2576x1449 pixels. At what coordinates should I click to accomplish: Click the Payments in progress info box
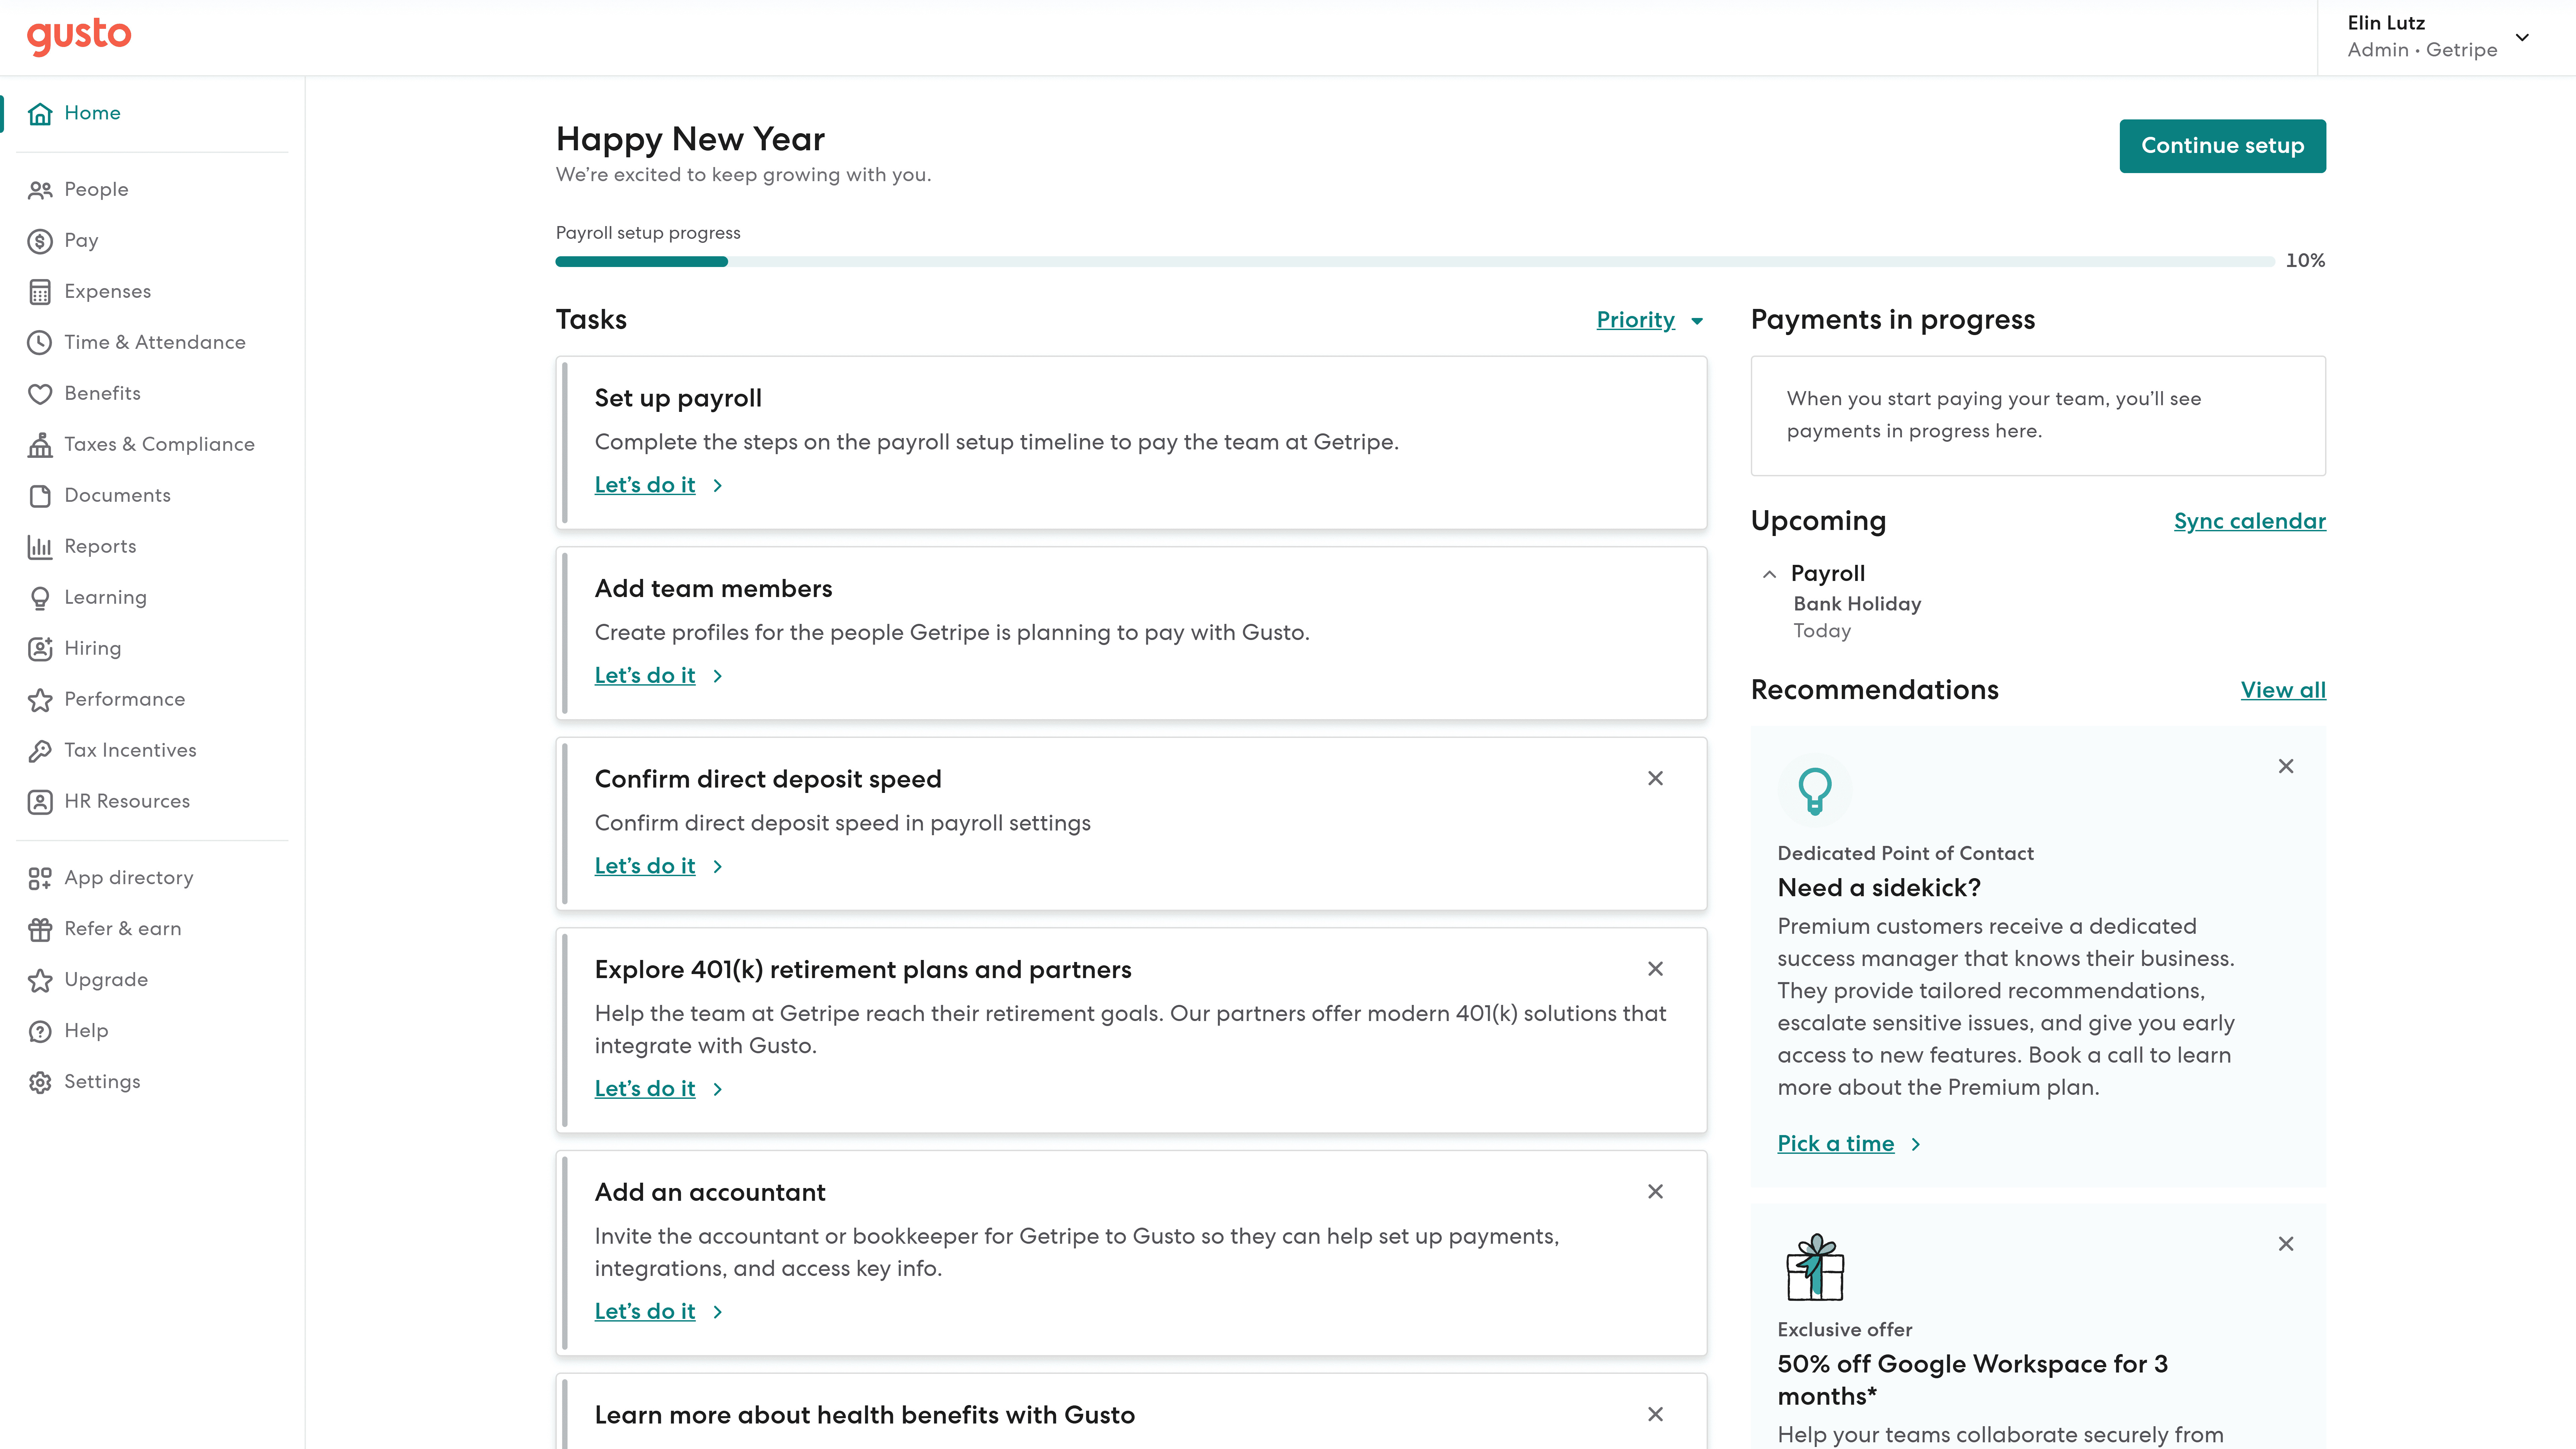[2038, 416]
